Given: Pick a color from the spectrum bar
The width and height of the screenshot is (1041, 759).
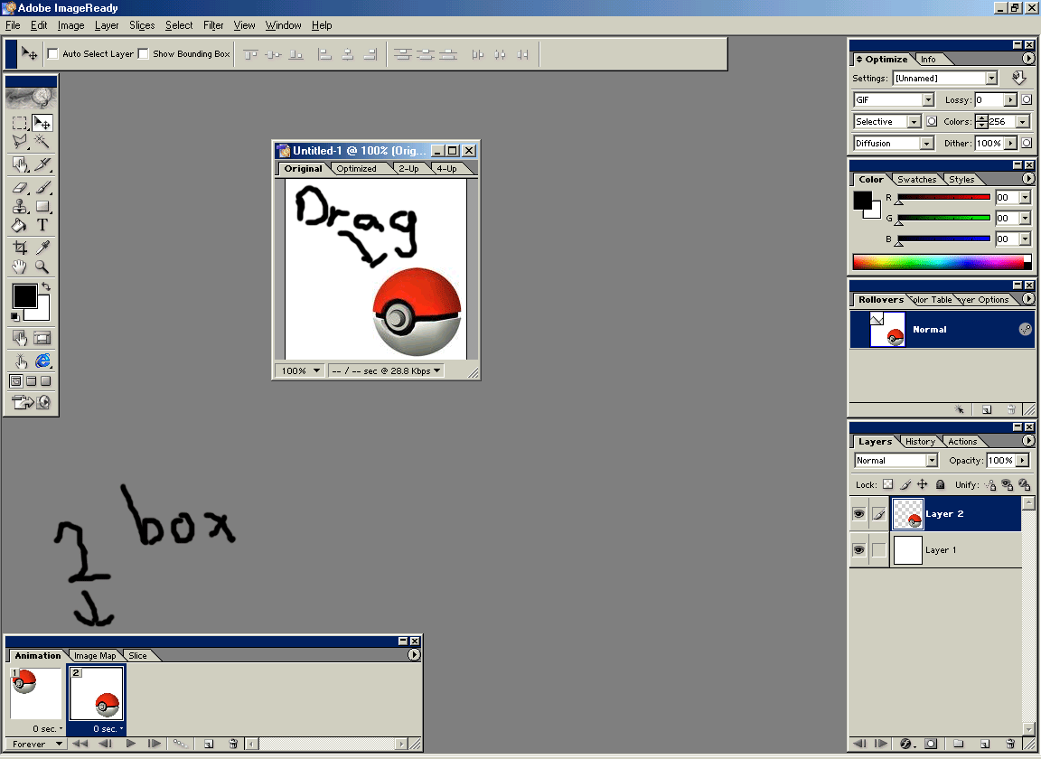Looking at the screenshot, I should tap(943, 262).
